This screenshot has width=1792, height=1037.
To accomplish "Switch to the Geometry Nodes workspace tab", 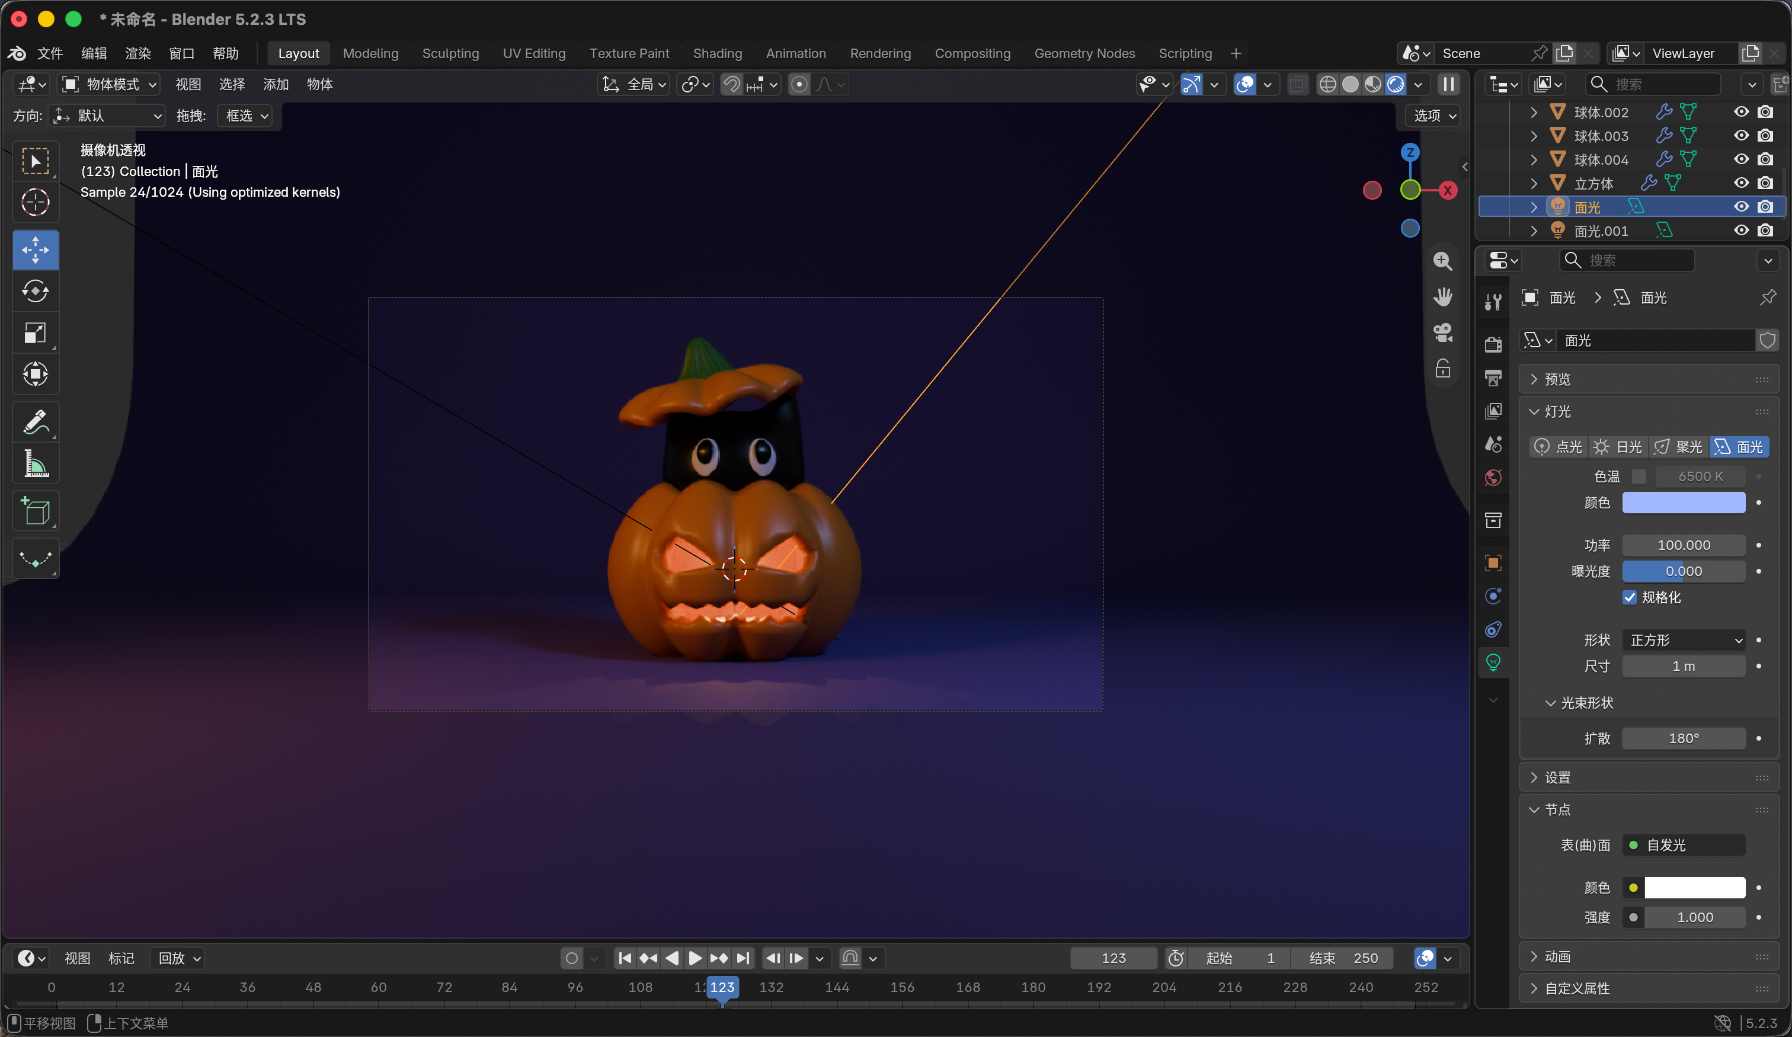I will 1084,53.
